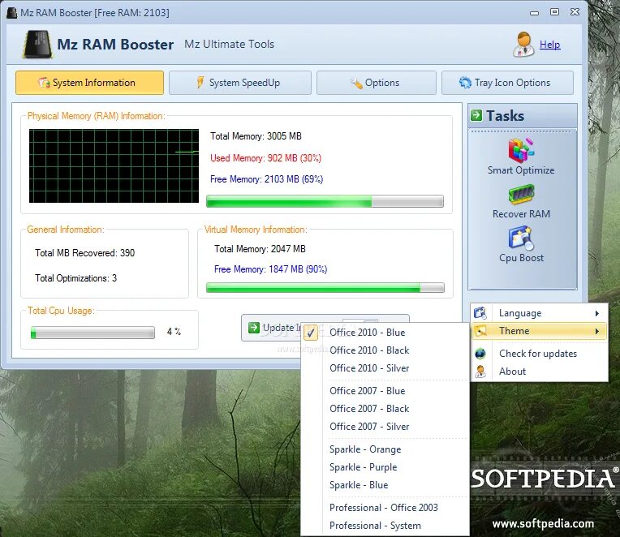Screen dimensions: 620x537
Task: Click the About person icon
Action: pos(480,371)
